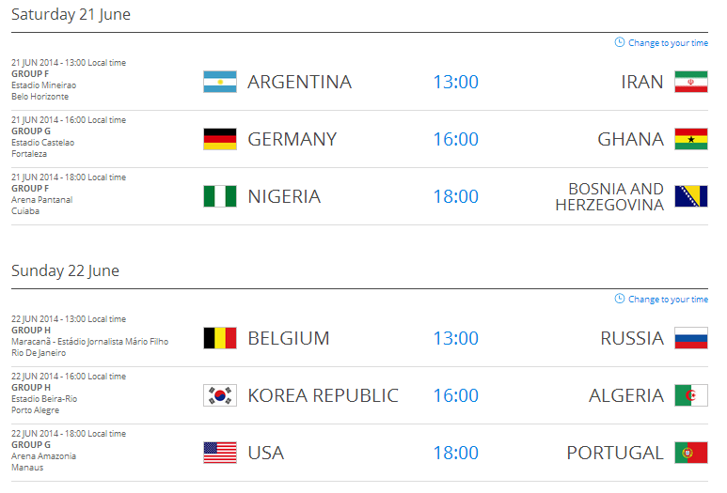Click the Bosnia and Herzegovina flag

pos(691,196)
